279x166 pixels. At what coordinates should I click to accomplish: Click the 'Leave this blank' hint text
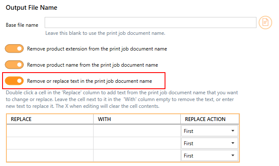pos(105,33)
